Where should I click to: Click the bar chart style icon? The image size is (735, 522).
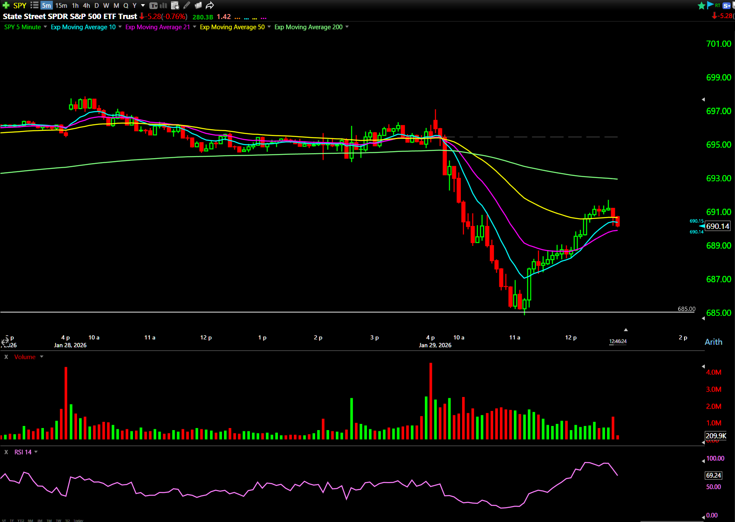click(164, 5)
